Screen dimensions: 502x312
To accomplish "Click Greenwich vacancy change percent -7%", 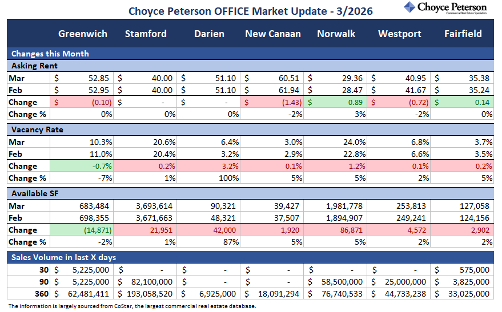I will tap(82, 178).
